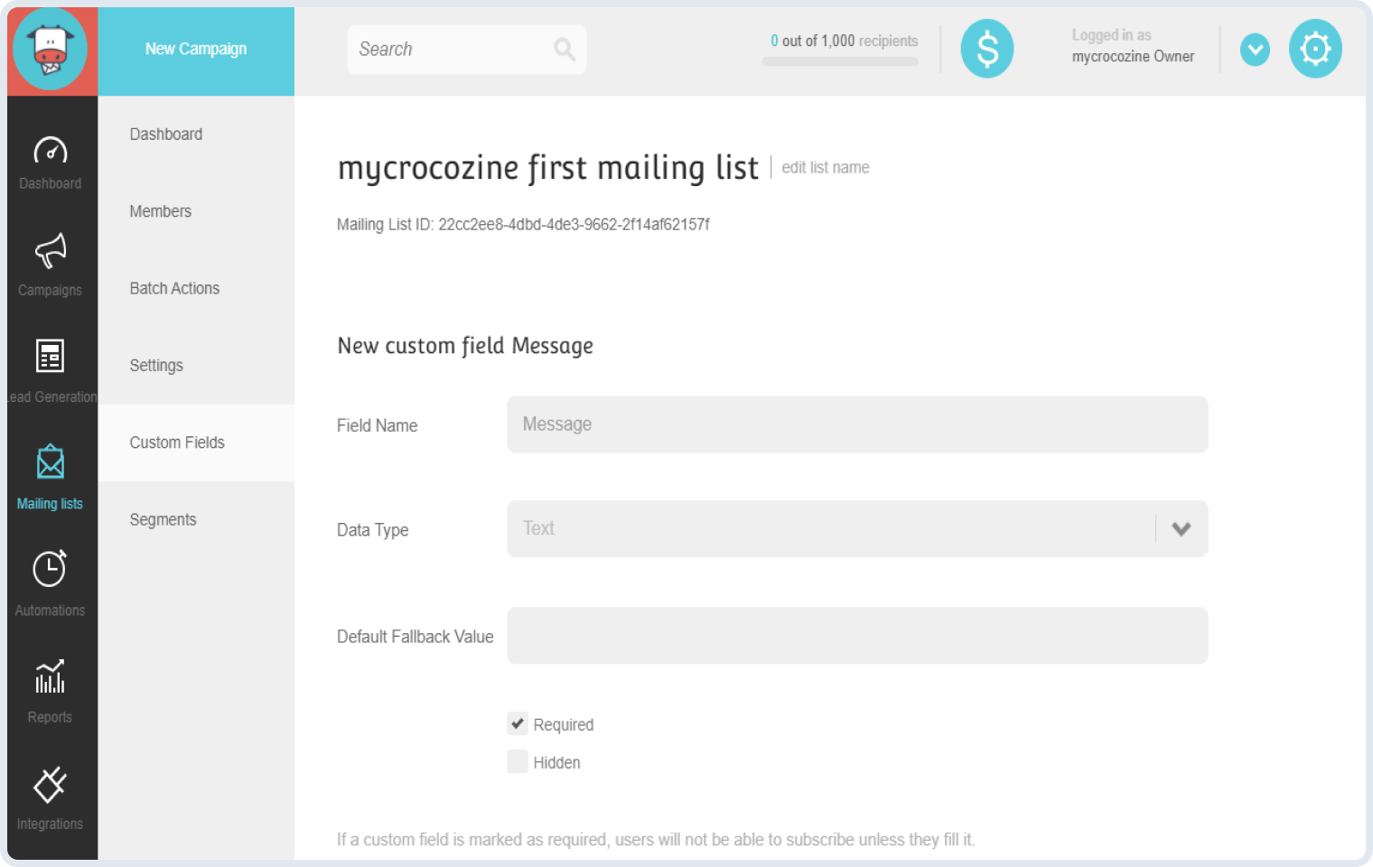This screenshot has width=1373, height=867.
Task: Open the Data Type dropdown
Action: point(1181,529)
